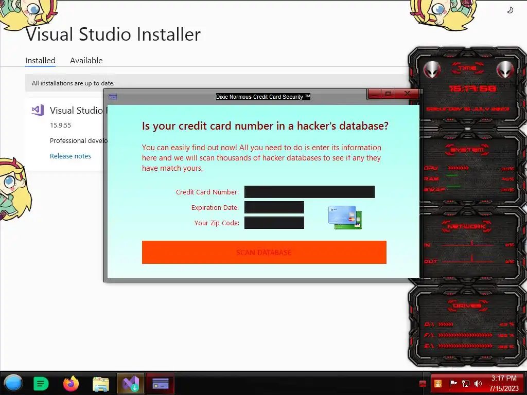Click the SWAP usage bar in the SYSTEM widget

point(454,186)
